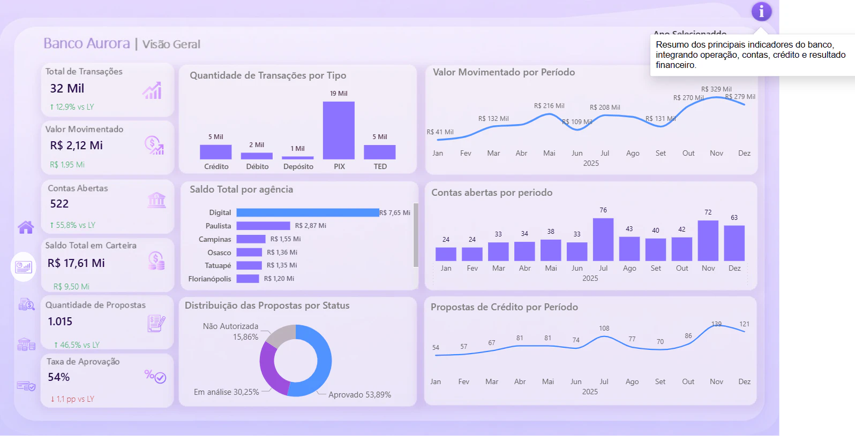Open the money magnifier sidebar icon
Screen dimensions: 855x436
[26, 304]
